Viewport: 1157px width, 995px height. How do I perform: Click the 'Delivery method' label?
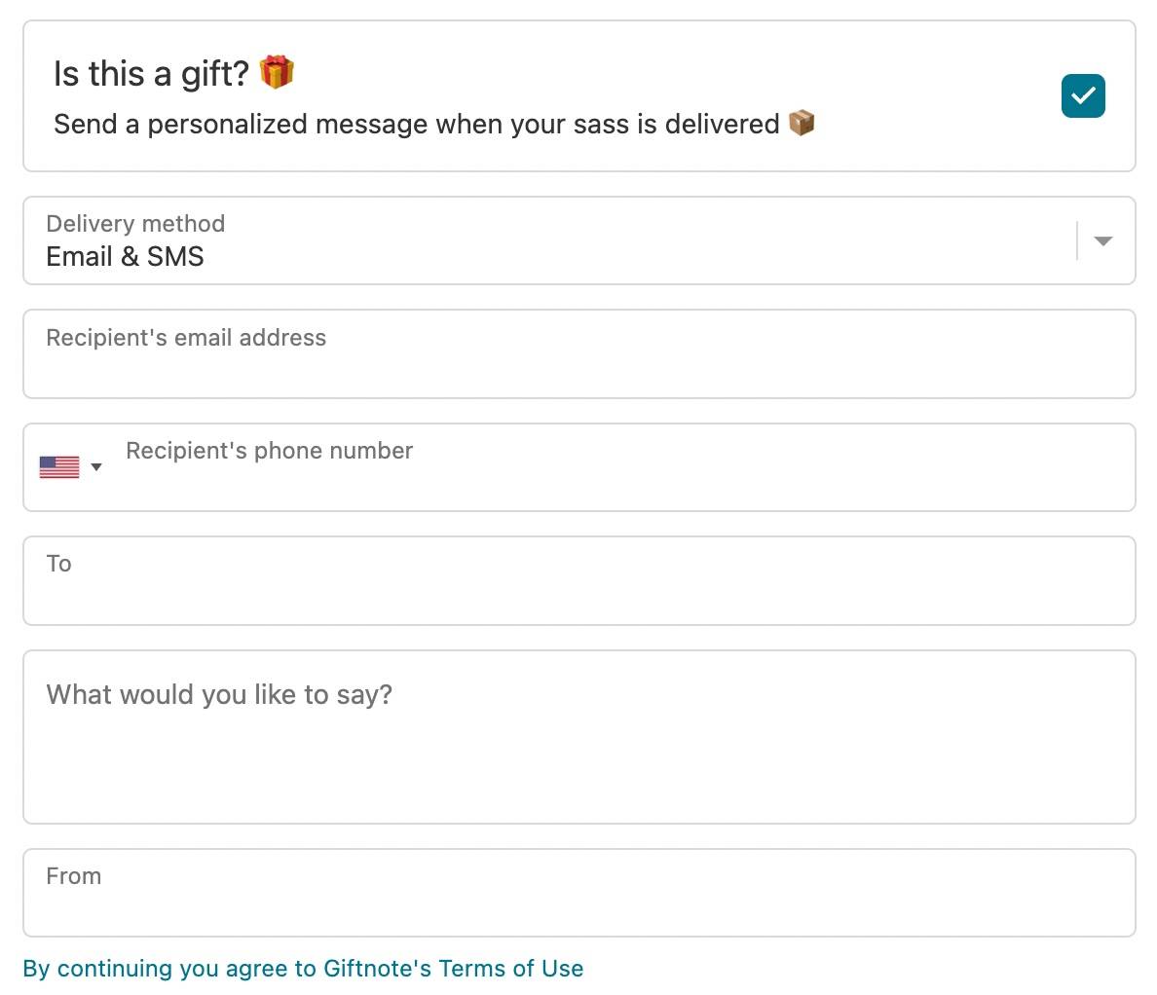point(135,224)
